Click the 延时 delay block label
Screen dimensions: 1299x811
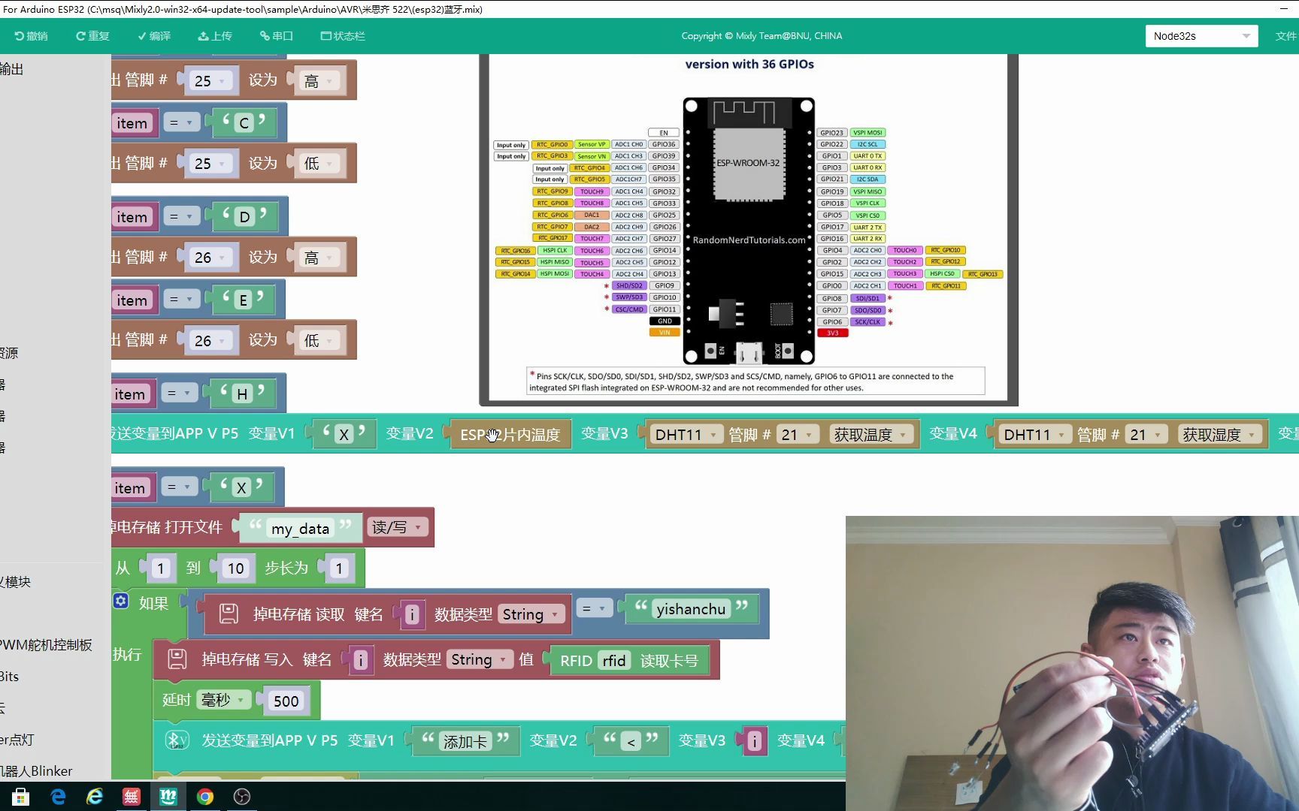click(176, 700)
